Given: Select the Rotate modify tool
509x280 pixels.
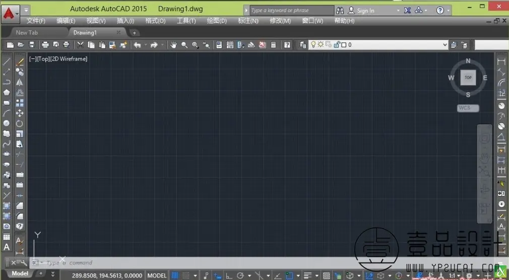Looking at the screenshot, I should [x=20, y=123].
